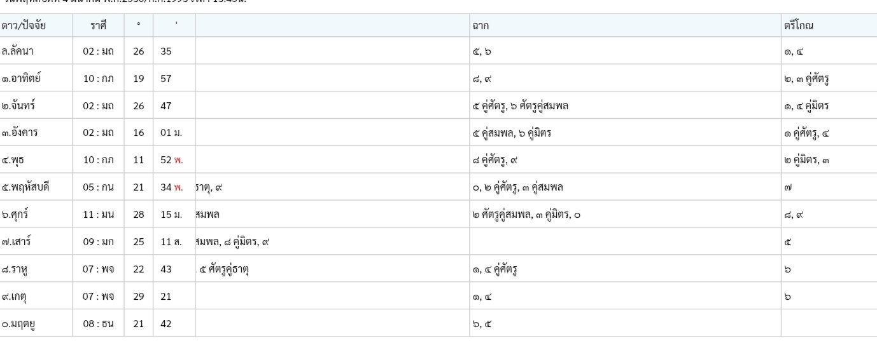Select the ๔.พุธ row label
Screen dimensions: 877x343
15,161
